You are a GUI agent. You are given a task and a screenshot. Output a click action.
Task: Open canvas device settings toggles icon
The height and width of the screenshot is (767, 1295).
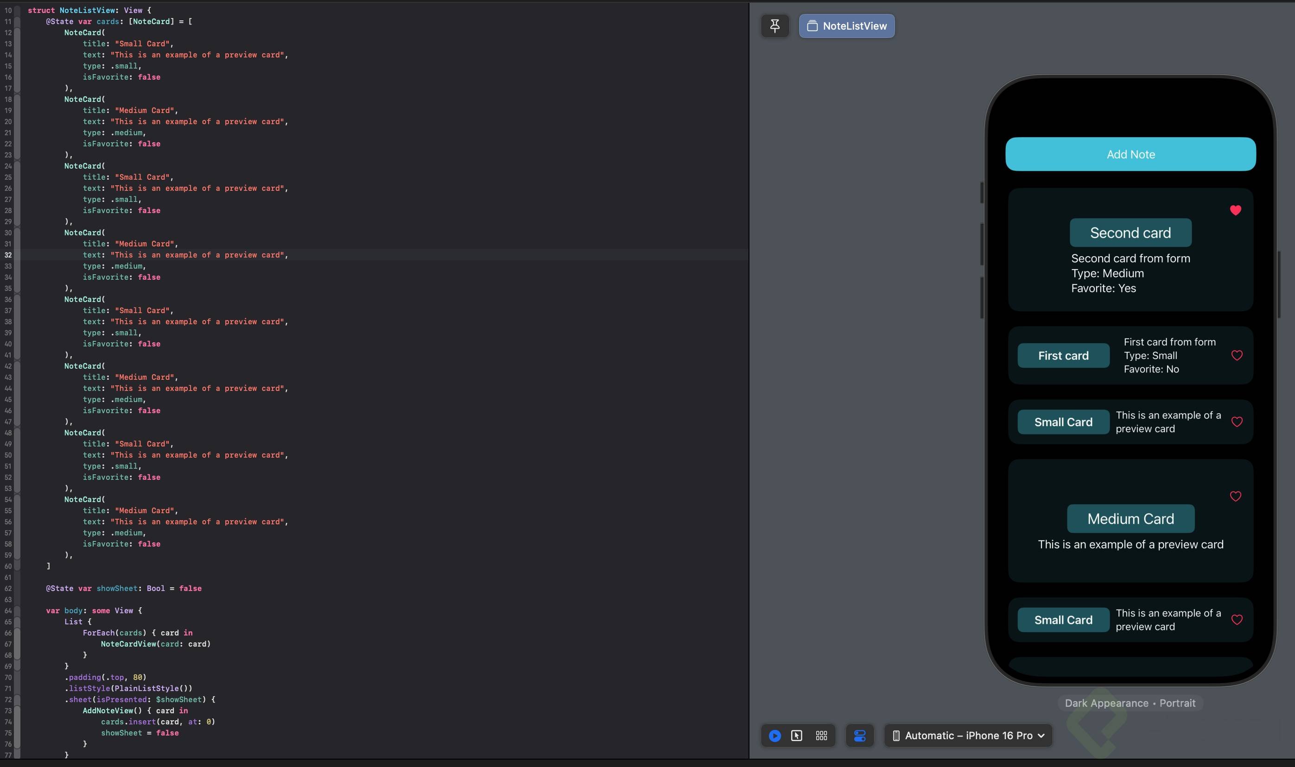tap(859, 736)
